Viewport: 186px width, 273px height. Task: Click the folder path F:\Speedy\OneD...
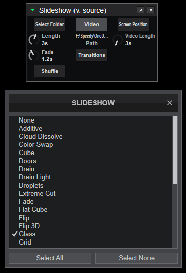[92, 36]
